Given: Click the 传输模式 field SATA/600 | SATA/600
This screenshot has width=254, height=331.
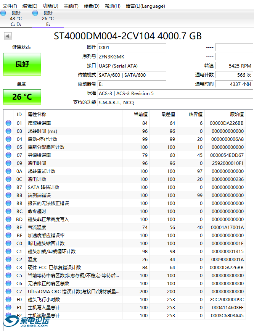Looking at the screenshot, I should 132,75.
